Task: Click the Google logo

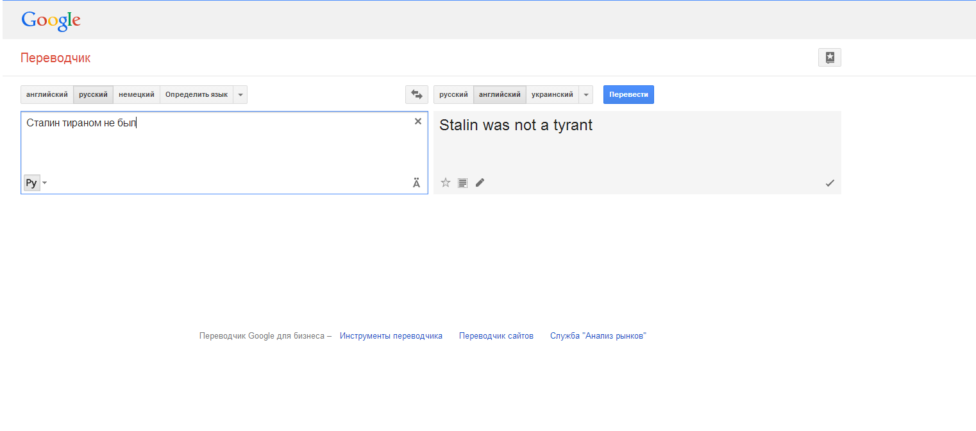Action: pos(51,20)
